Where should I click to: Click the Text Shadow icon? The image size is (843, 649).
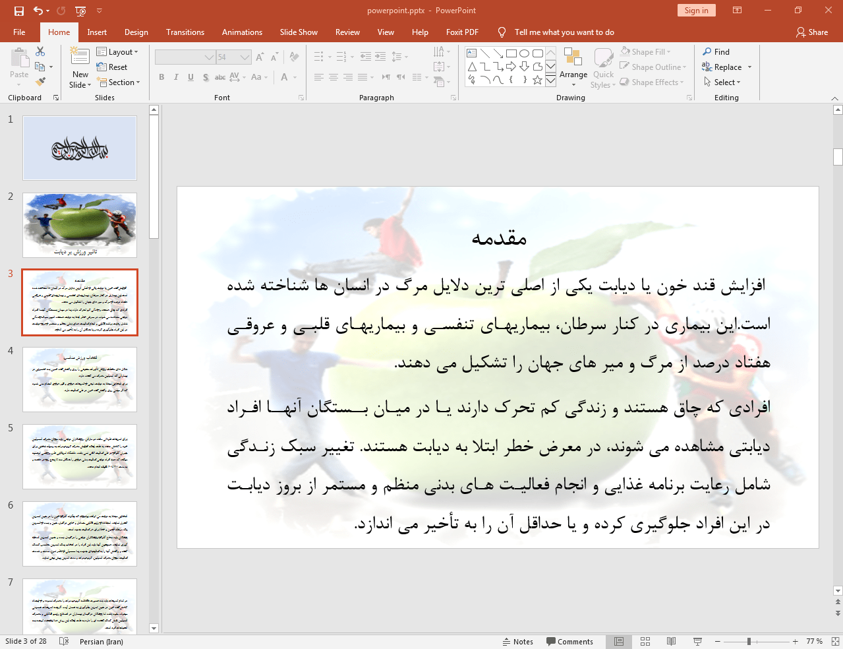click(206, 77)
